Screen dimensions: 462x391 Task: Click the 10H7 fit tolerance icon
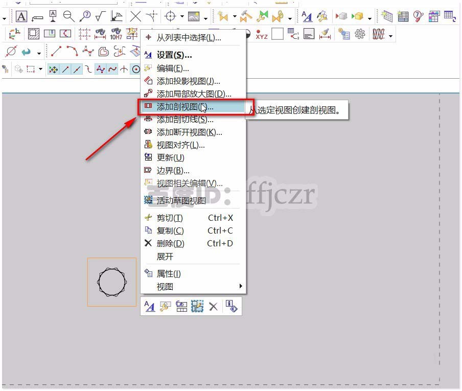116,34
